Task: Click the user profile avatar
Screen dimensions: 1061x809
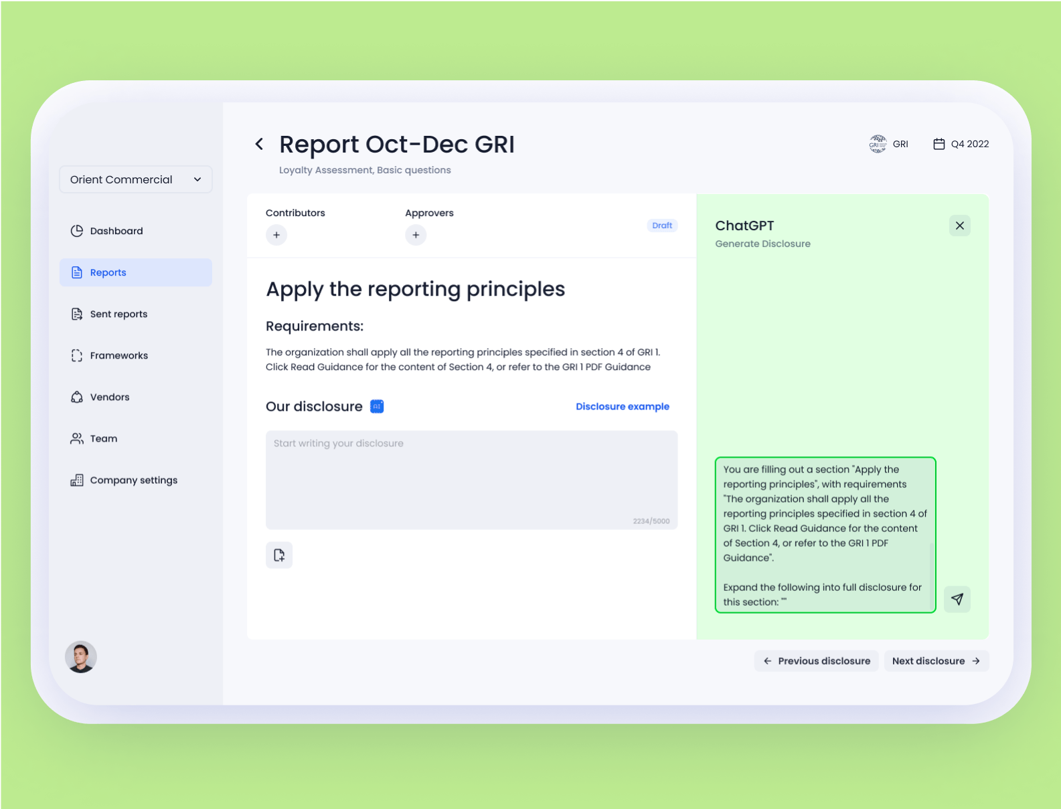Action: tap(81, 656)
